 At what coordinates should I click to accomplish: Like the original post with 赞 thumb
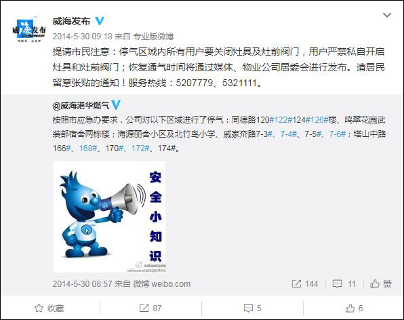tap(381, 284)
